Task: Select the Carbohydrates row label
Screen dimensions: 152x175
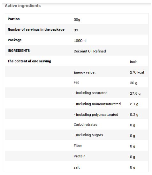Action: point(86,124)
